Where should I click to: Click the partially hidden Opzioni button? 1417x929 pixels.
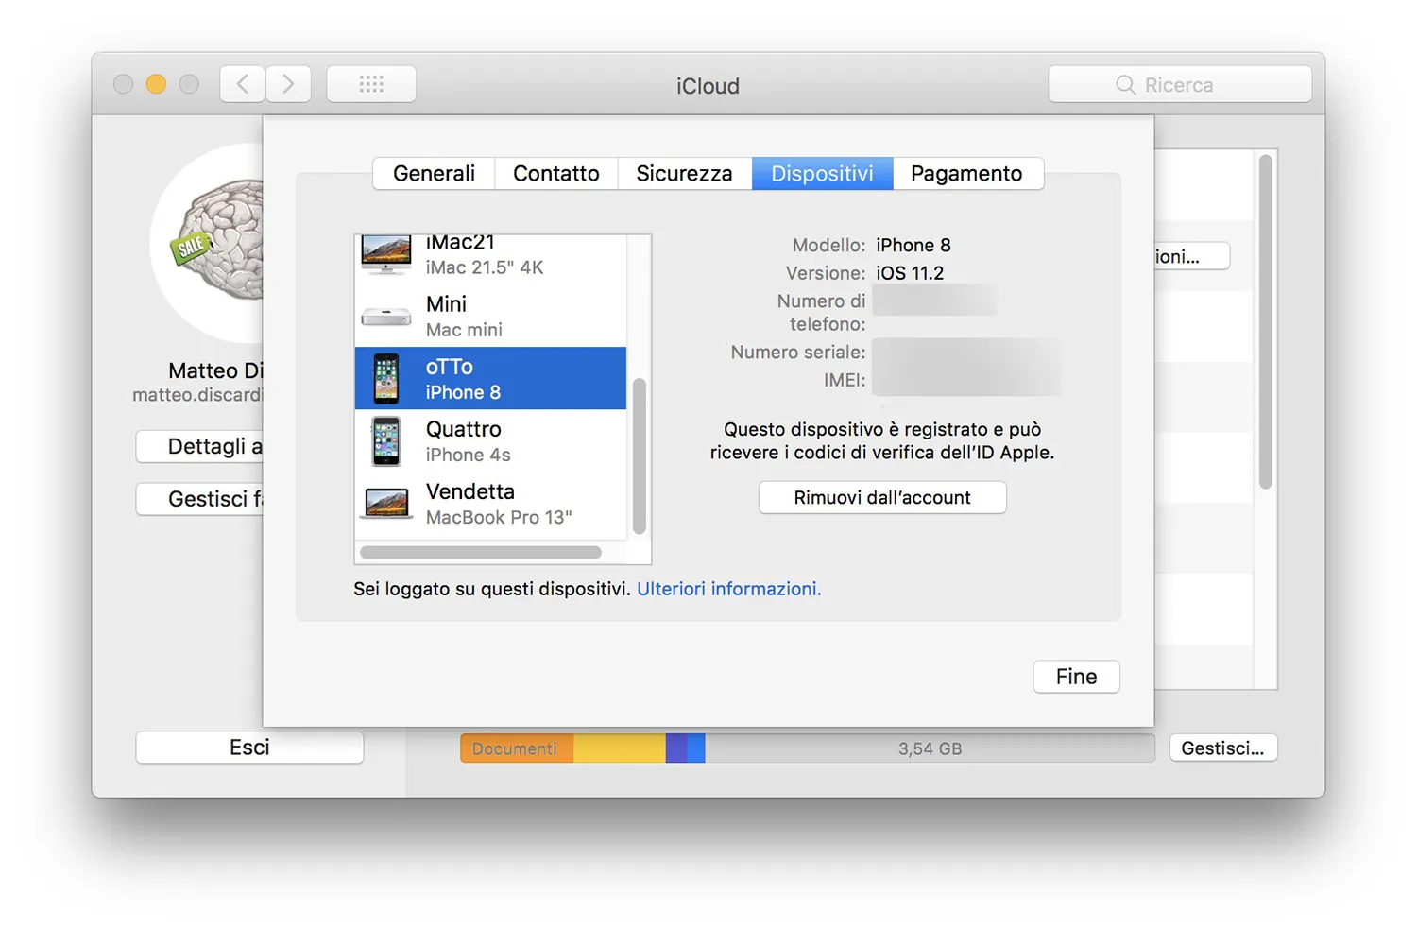[x=1192, y=256]
